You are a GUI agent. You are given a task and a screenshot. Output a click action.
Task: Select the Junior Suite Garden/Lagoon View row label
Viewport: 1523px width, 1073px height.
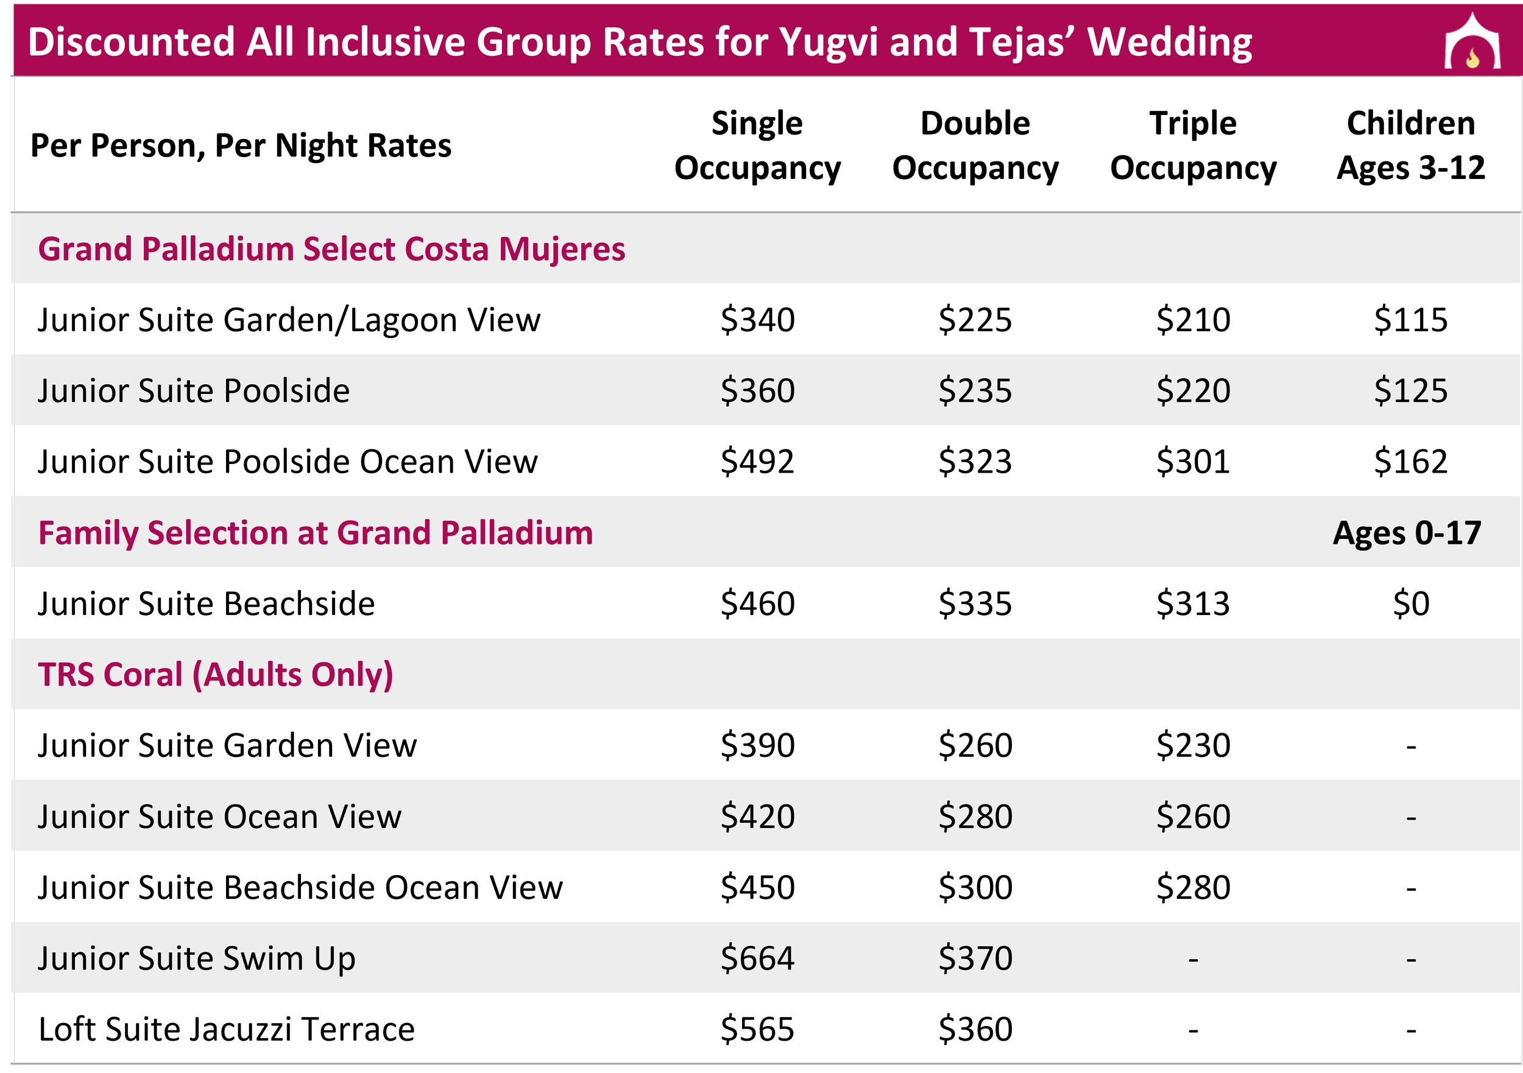289,320
